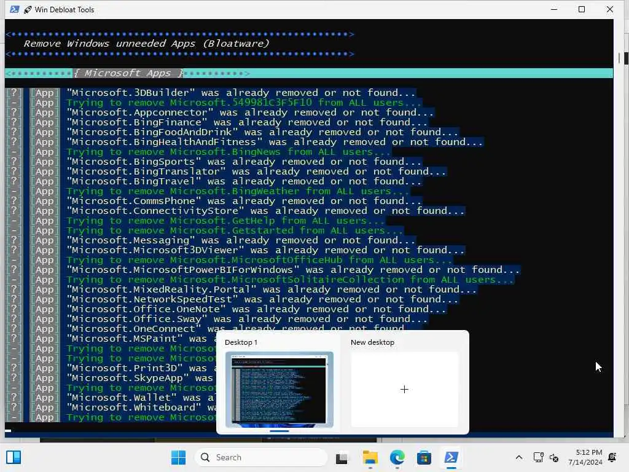Click the "Microsoft.BingSports" line
Screen dimensions: 629x472
click(244, 162)
